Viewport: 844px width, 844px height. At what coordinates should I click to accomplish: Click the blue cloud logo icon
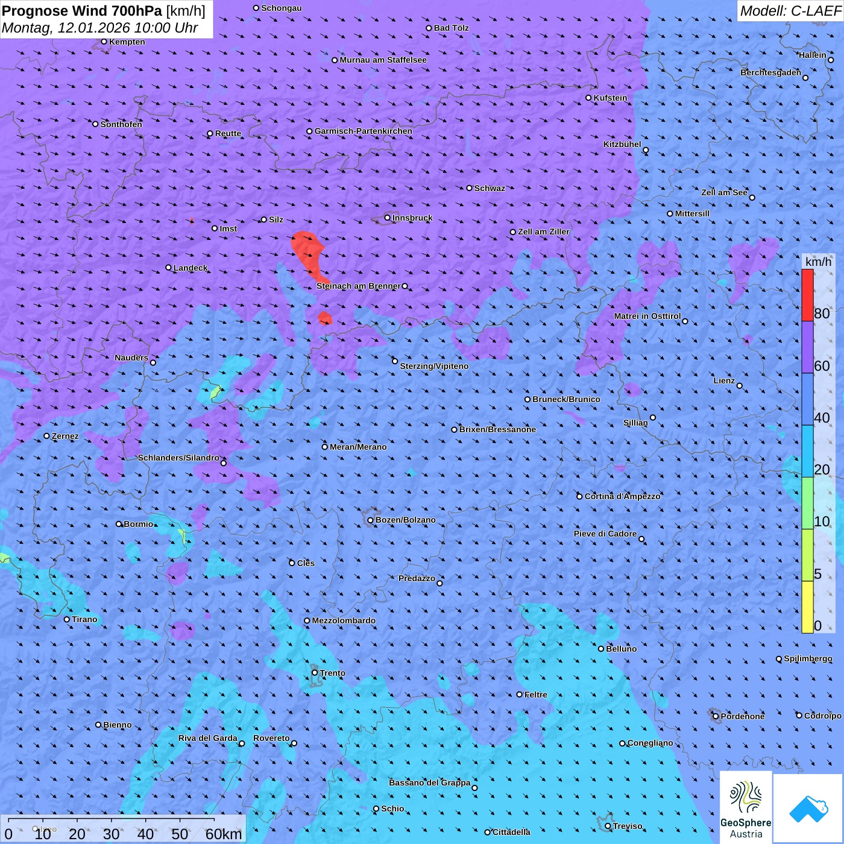[808, 808]
